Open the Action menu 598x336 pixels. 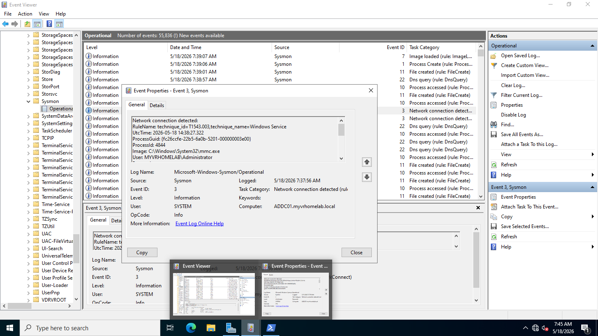pyautogui.click(x=25, y=13)
